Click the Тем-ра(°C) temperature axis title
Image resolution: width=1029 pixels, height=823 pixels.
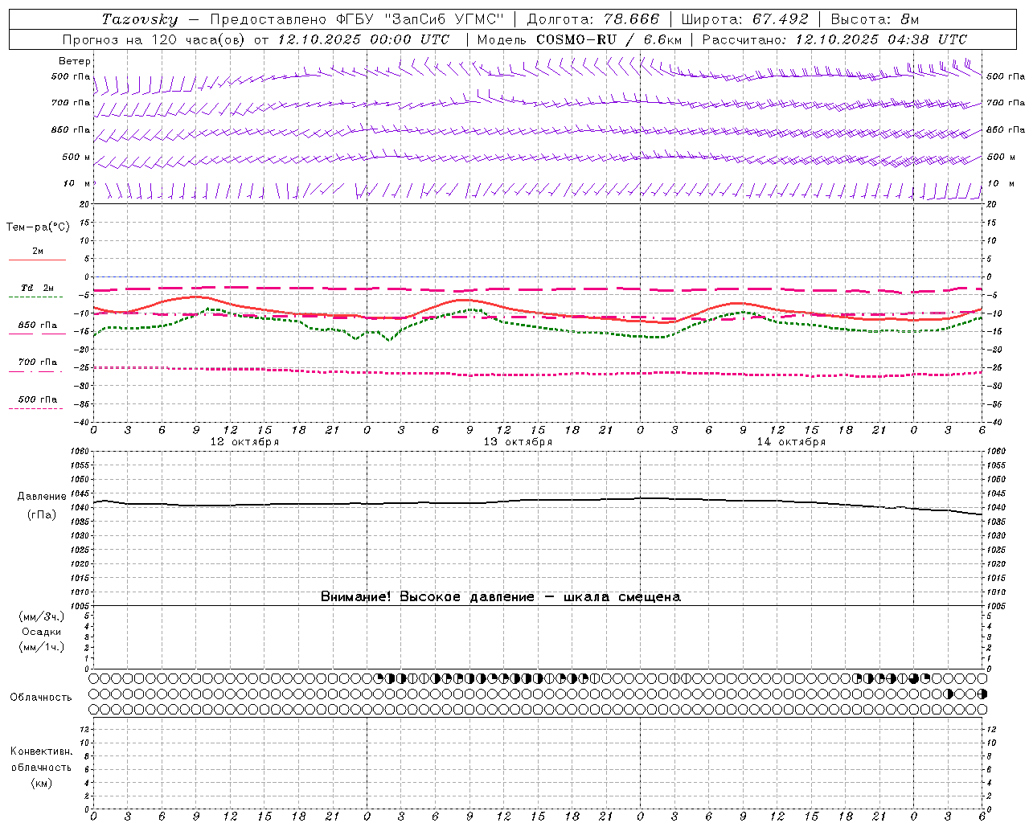pos(38,227)
